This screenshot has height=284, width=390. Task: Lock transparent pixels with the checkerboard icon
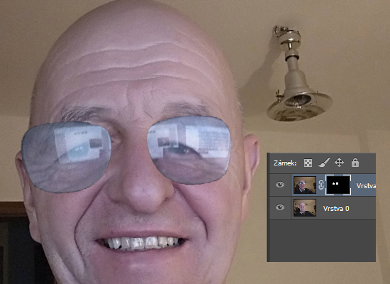308,163
